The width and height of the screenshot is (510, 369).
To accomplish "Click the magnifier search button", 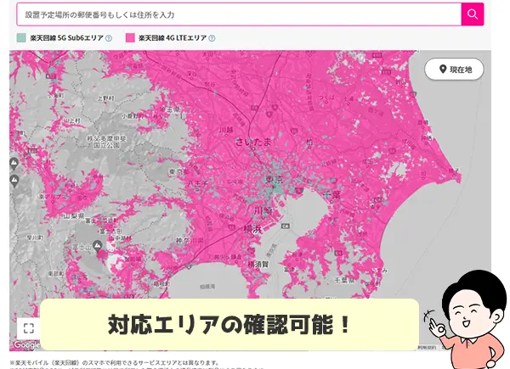I will click(473, 14).
